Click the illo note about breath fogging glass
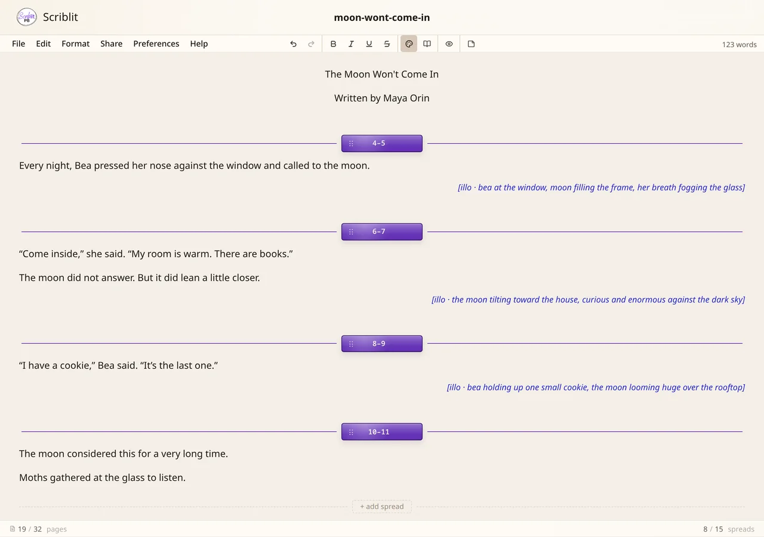 (x=601, y=187)
